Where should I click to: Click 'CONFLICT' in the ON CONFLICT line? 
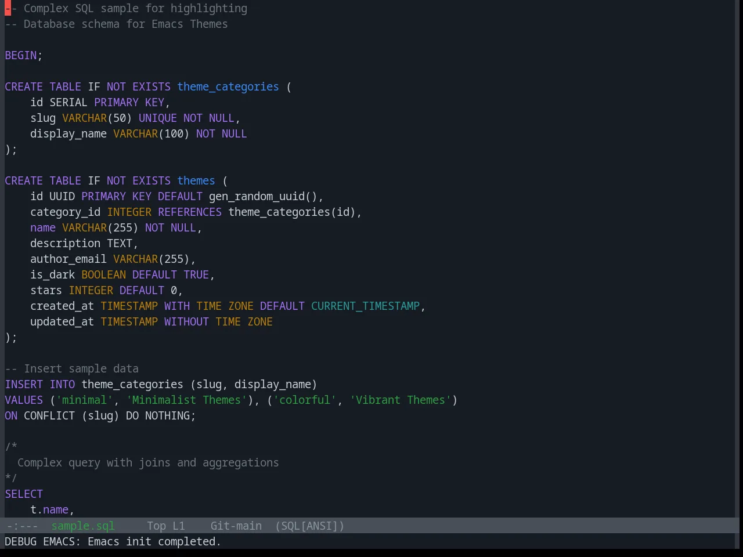[x=49, y=415]
